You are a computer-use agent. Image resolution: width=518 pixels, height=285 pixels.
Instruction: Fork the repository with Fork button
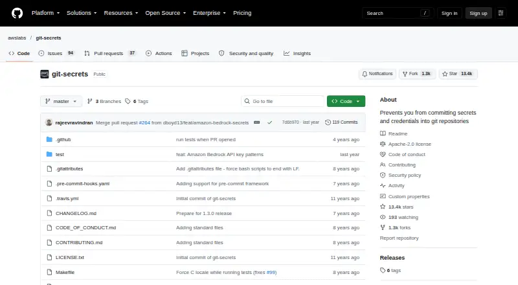417,74
